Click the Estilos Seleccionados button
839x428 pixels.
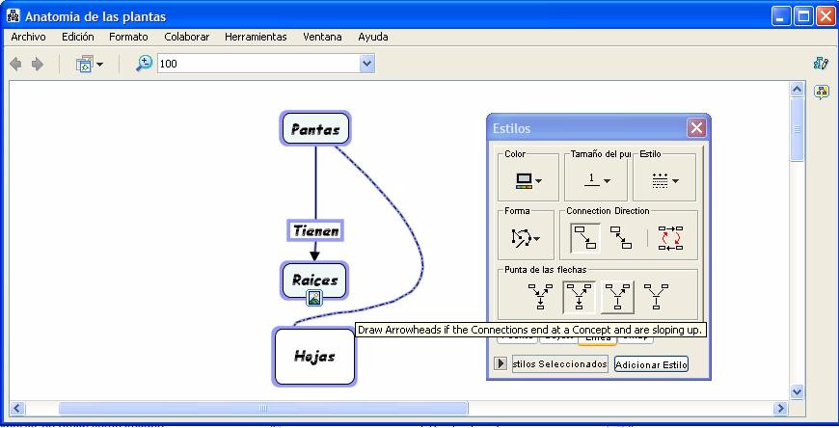point(559,364)
